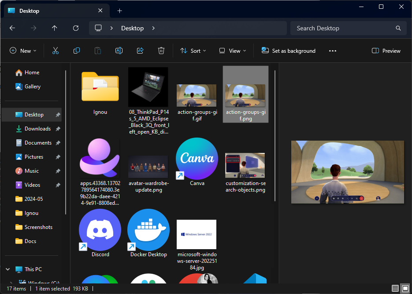Viewport: 412px width, 294px height.
Task: Expand the chevron after Desktop in address bar
Action: 153,28
